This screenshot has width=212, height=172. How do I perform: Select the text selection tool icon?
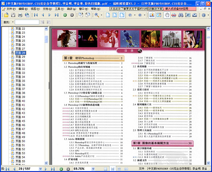pos(188,15)
